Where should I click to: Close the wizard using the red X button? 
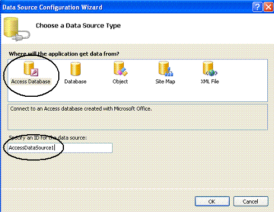[x=268, y=7]
